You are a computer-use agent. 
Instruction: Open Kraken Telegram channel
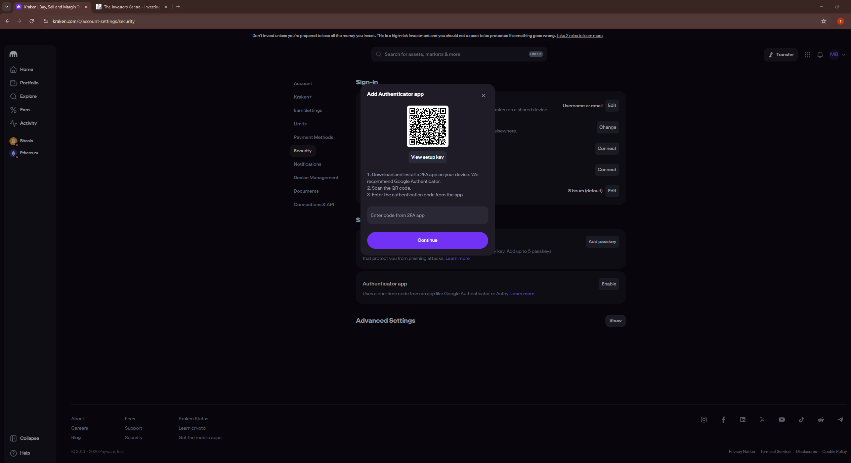tap(840, 420)
